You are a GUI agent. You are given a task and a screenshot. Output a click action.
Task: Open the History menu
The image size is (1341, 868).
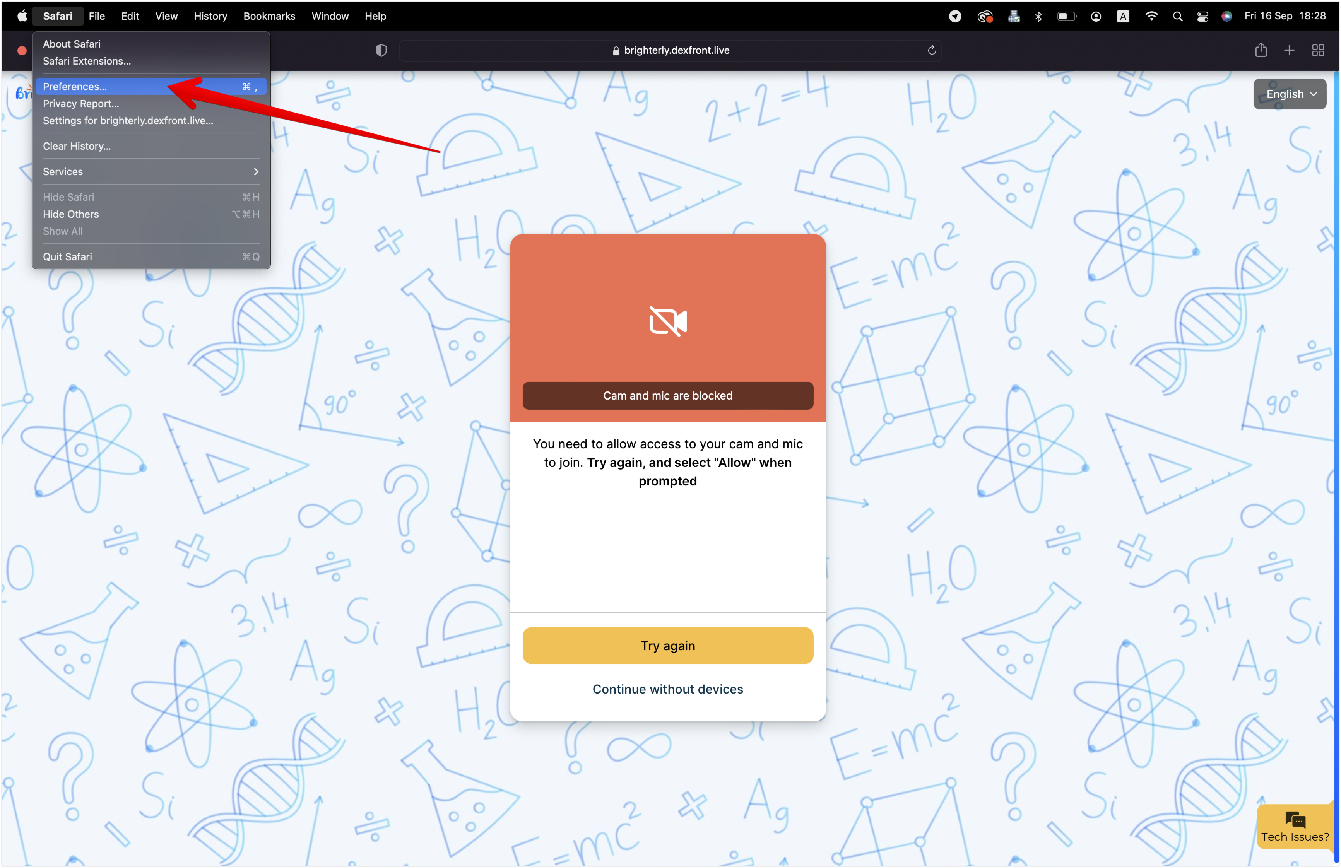point(210,16)
